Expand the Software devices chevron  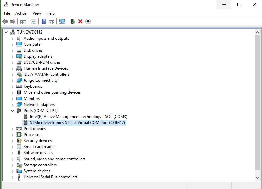12,153
